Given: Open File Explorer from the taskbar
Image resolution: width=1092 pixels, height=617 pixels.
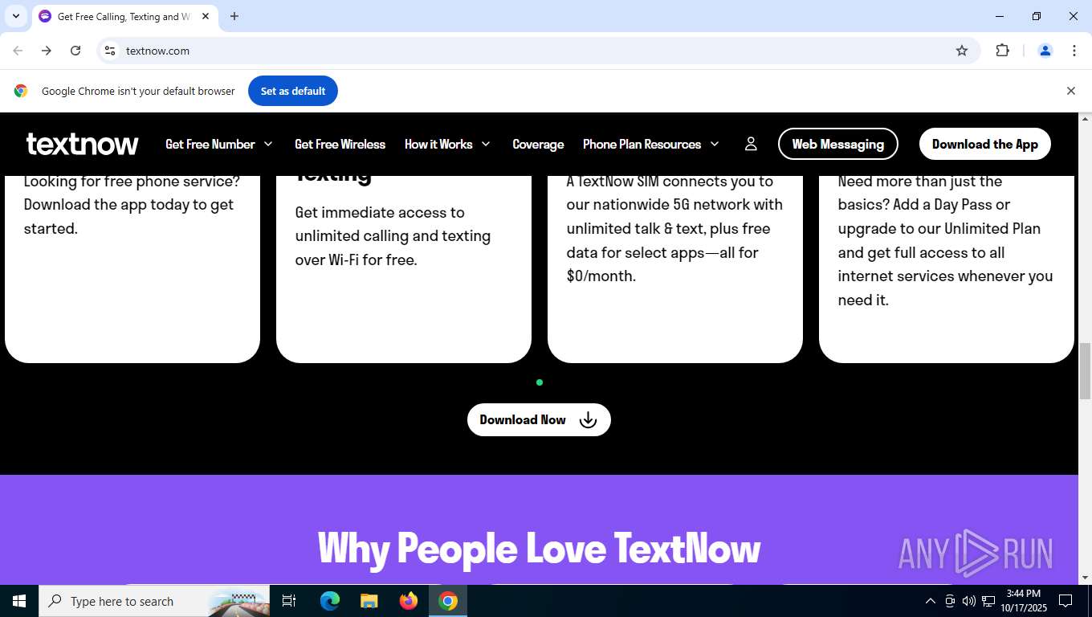Looking at the screenshot, I should (369, 601).
